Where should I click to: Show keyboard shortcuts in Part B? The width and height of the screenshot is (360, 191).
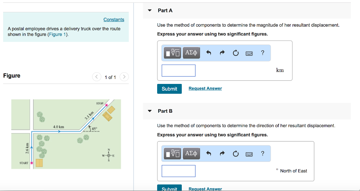click(249, 154)
